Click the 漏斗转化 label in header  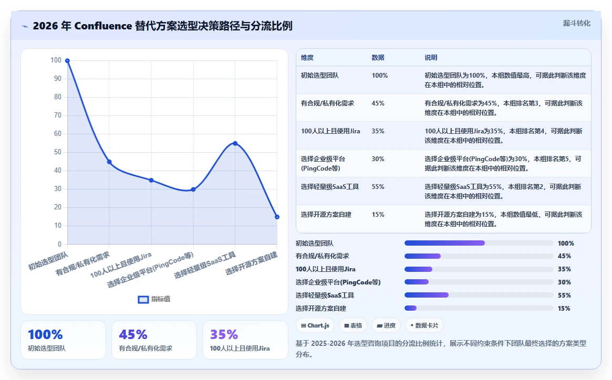[x=576, y=24]
